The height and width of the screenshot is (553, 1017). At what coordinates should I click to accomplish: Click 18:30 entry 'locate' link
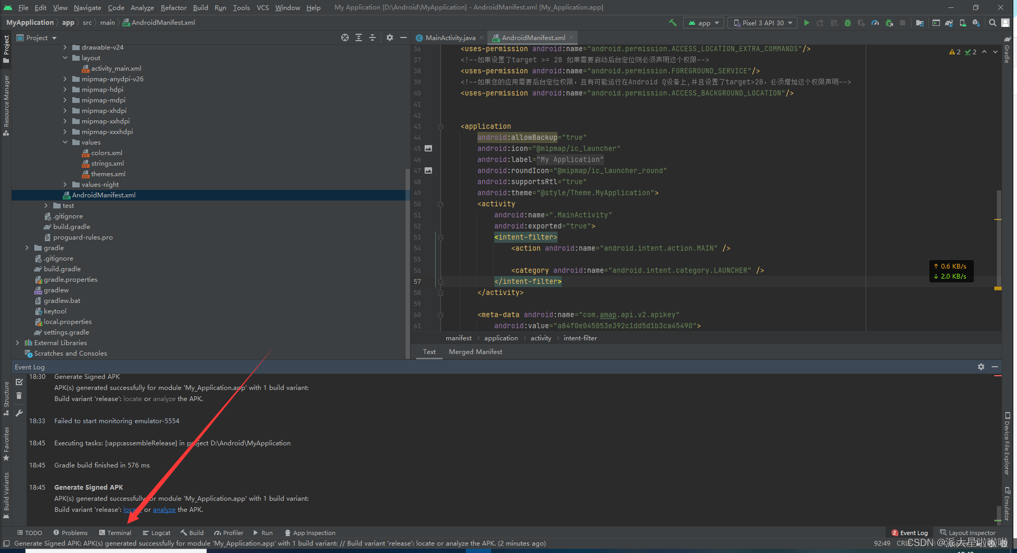pos(132,399)
